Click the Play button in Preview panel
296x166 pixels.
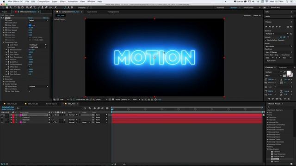tap(273, 27)
